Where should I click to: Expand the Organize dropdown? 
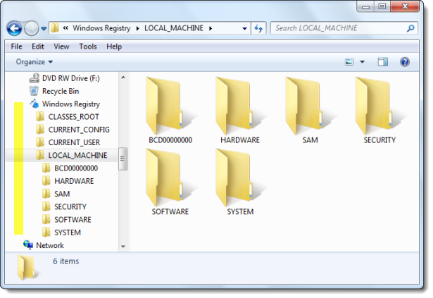coord(34,62)
